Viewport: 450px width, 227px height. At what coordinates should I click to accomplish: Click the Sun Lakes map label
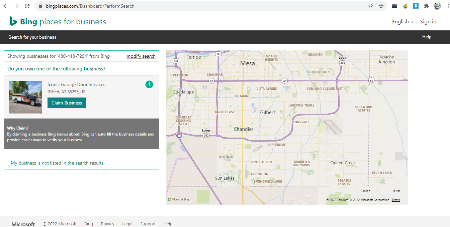click(x=225, y=178)
